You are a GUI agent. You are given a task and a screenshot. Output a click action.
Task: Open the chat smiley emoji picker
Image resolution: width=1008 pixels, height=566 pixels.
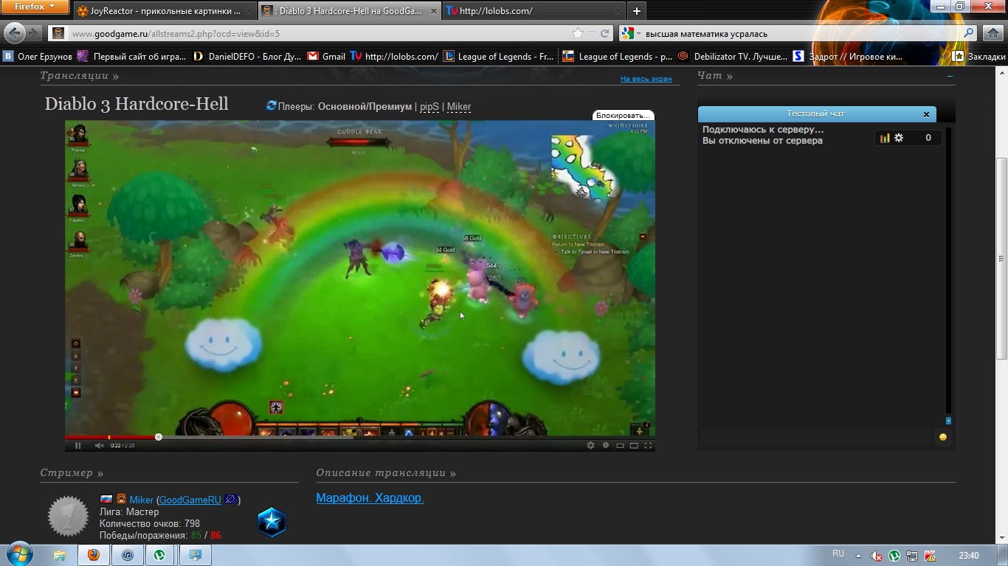coord(942,437)
